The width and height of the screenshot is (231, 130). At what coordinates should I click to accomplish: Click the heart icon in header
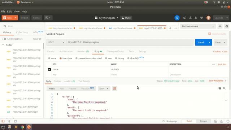point(201,18)
